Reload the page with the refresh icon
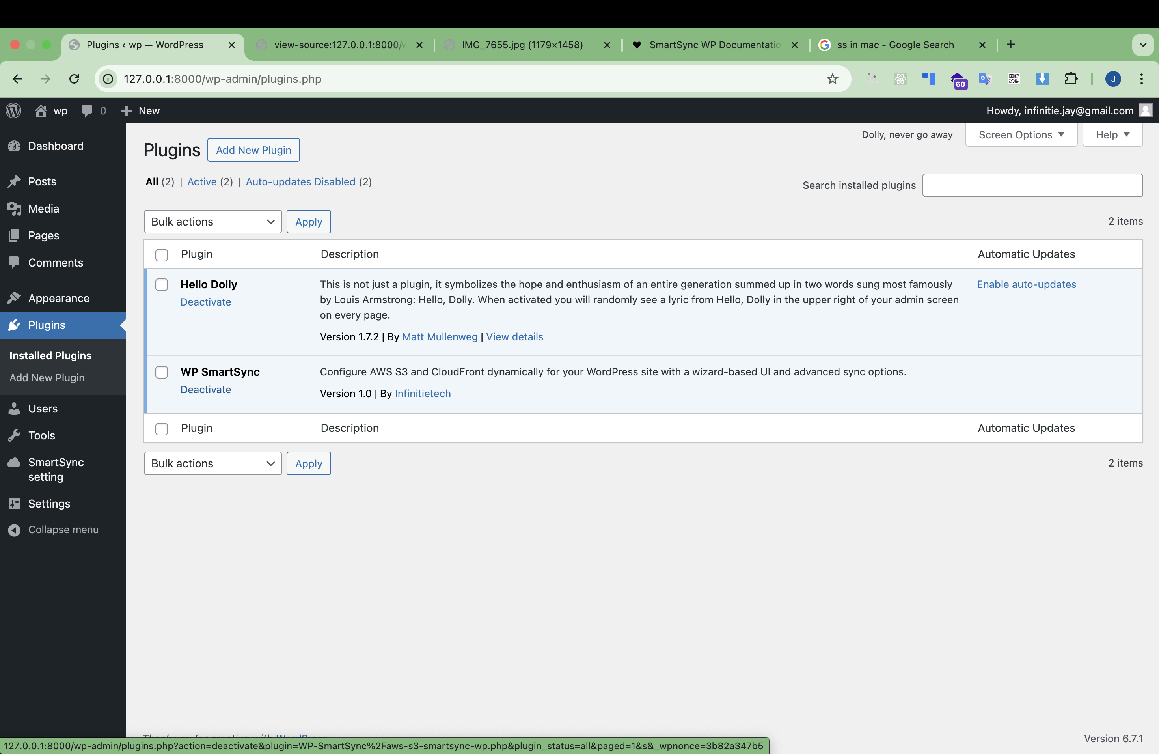Screen dimensions: 1159x754 click(x=74, y=78)
